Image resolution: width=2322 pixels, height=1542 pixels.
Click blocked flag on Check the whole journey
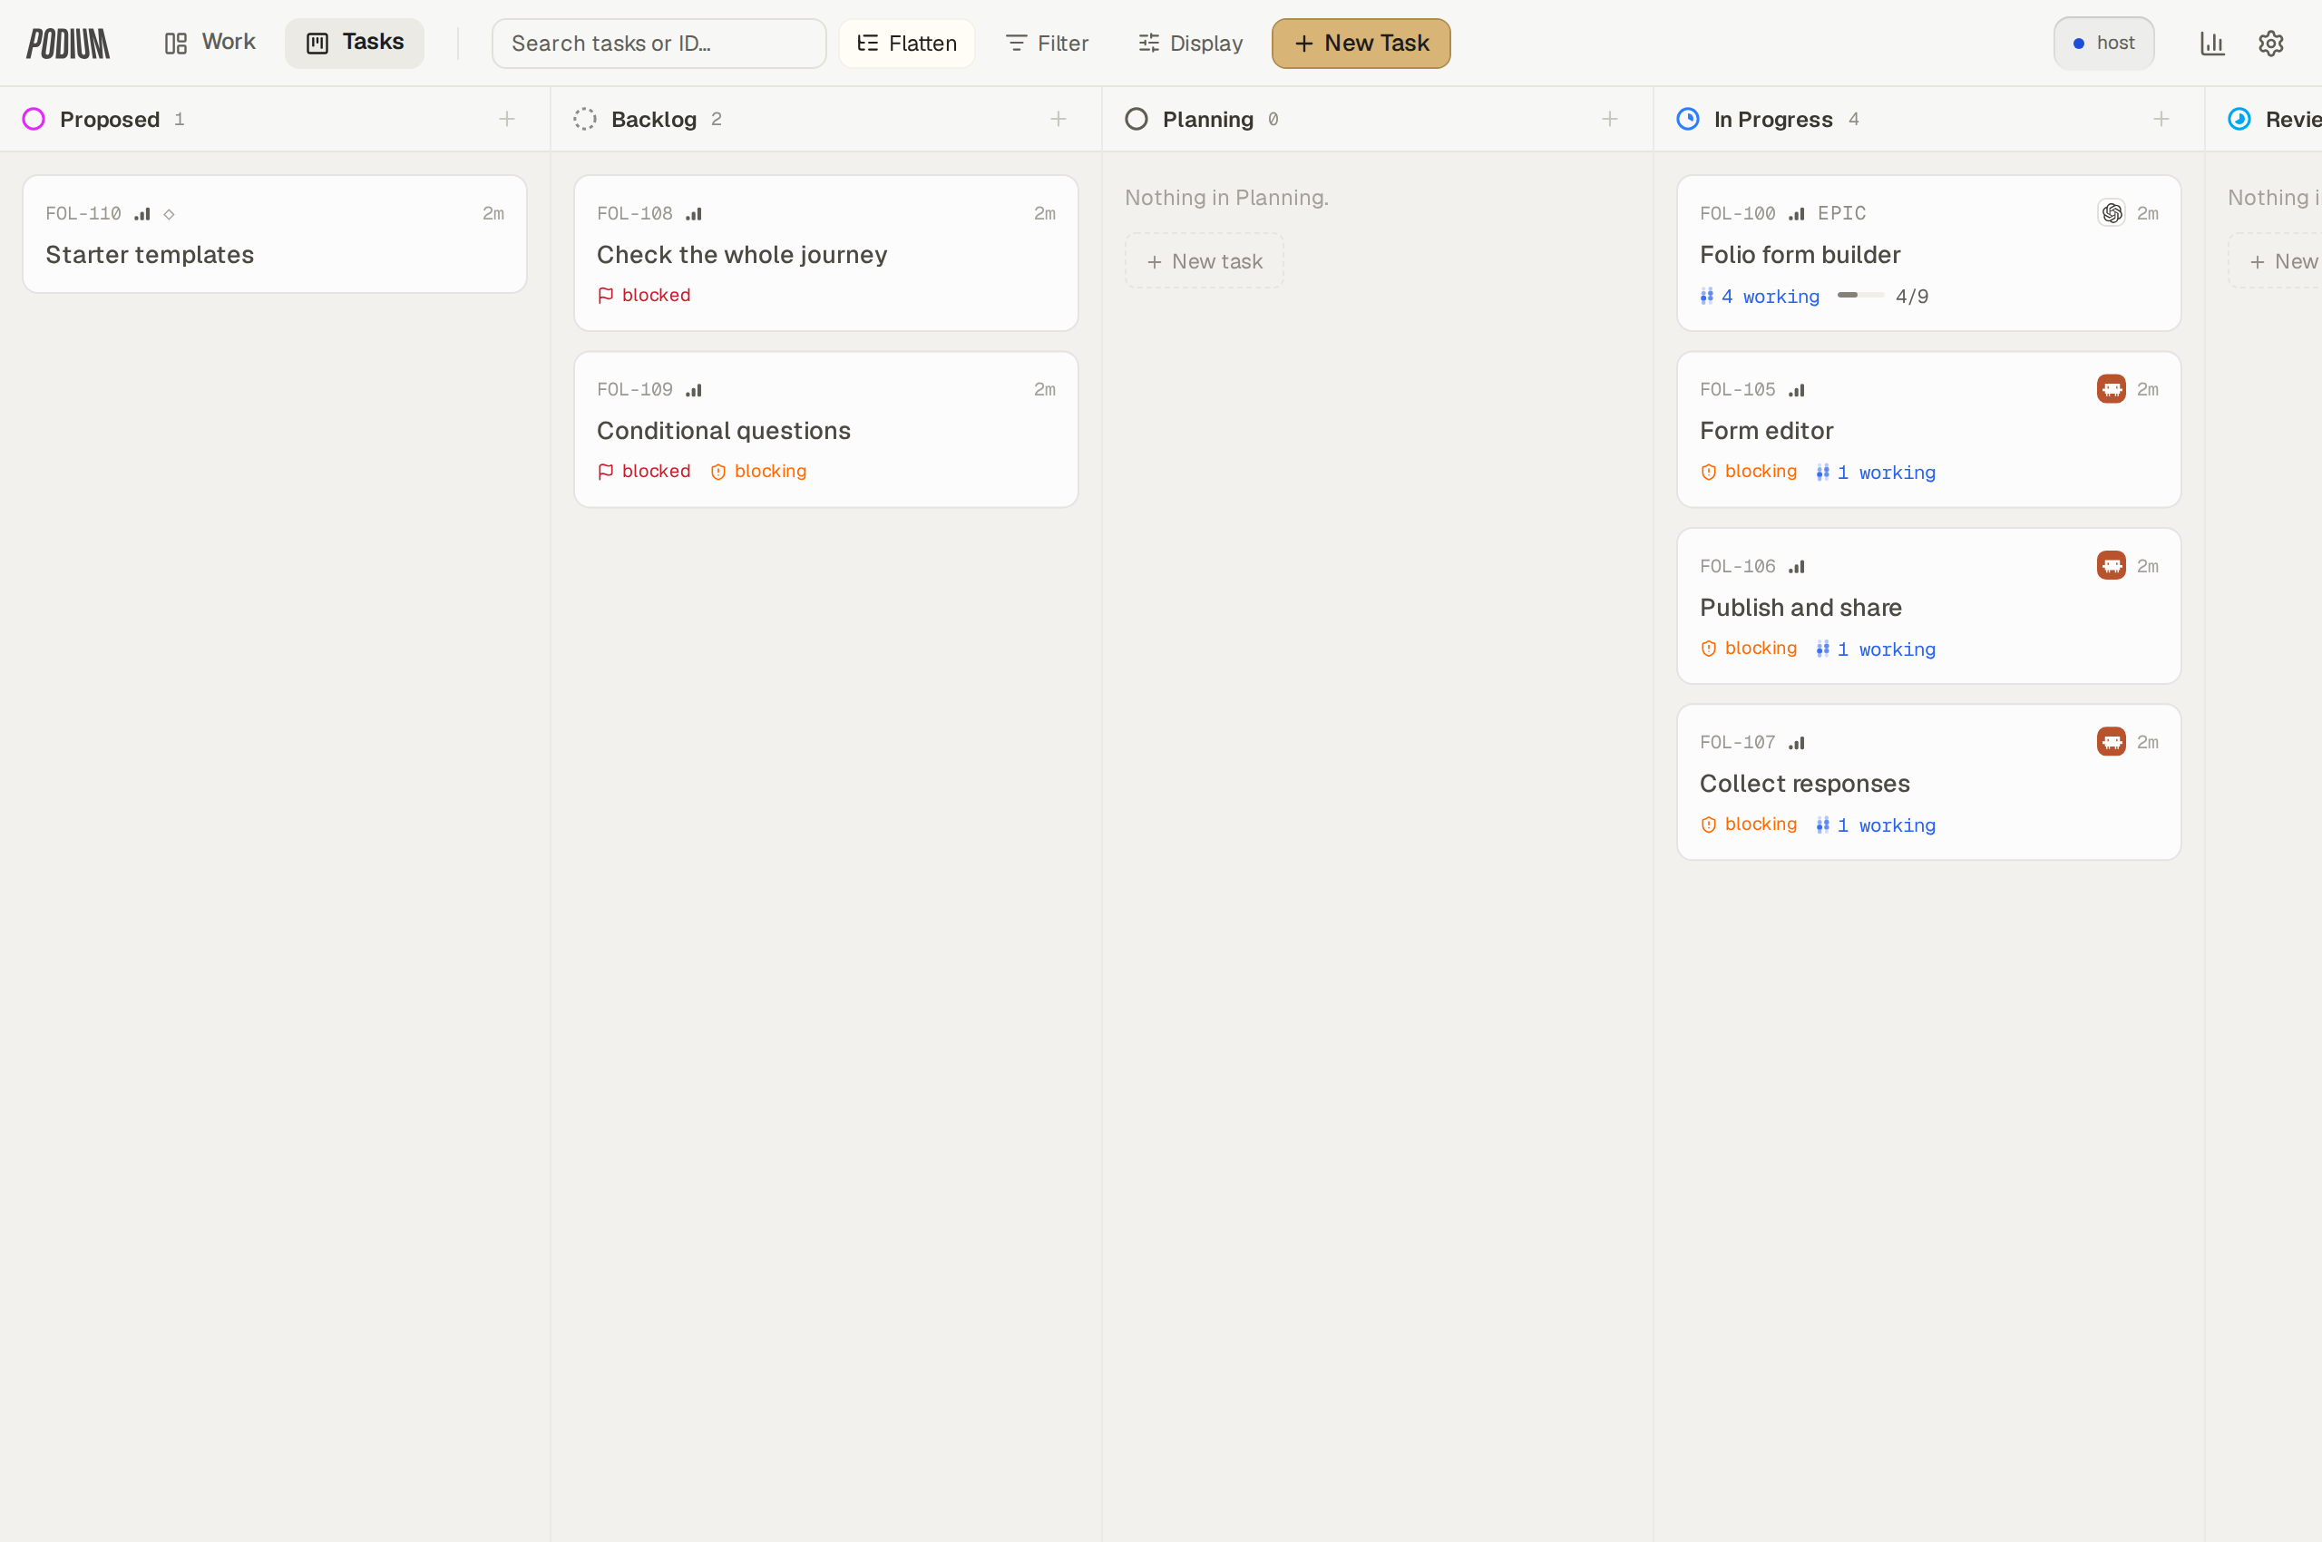coord(644,295)
